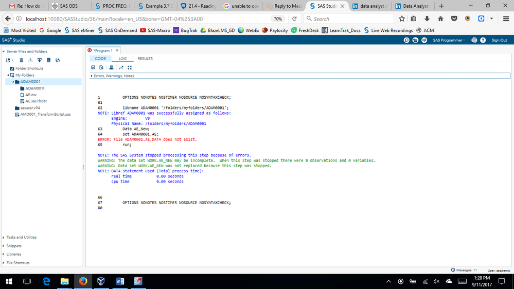Switch to the CODE tab

pos(100,59)
